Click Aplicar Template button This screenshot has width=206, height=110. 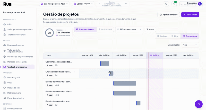(169, 15)
